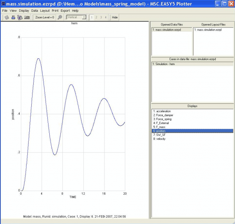Click the magnifier zoom-out icon
The width and height of the screenshot is (235, 224).
click(x=60, y=17)
